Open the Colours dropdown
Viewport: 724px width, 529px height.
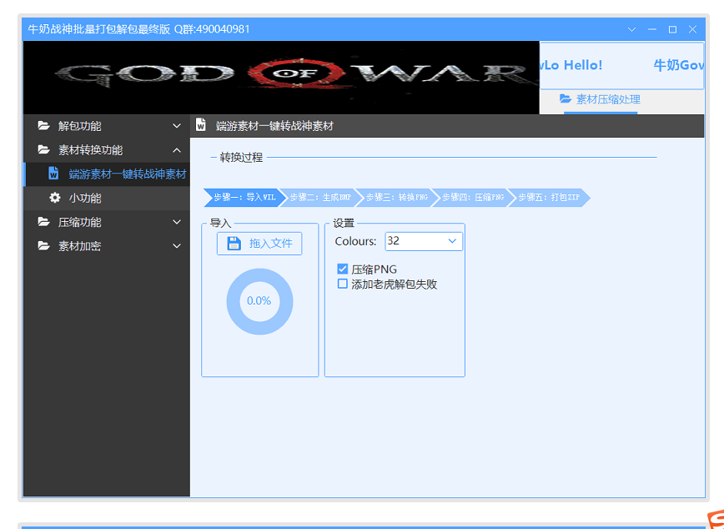[452, 241]
